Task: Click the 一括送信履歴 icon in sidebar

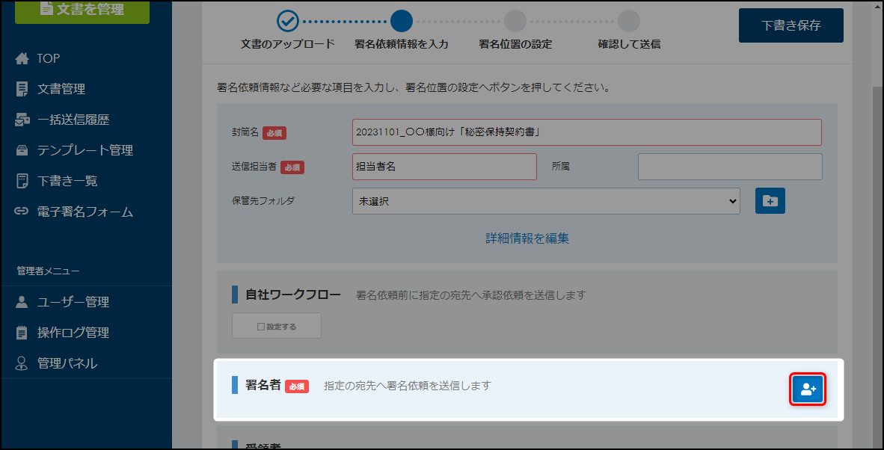Action: point(22,120)
